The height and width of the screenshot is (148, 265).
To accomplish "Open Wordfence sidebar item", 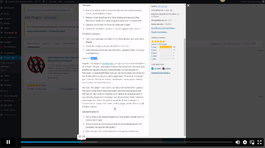I will point(9,101).
